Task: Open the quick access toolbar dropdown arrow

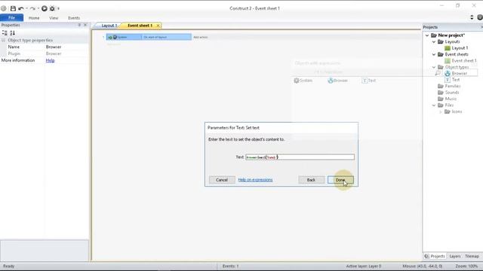Action: tap(59, 8)
